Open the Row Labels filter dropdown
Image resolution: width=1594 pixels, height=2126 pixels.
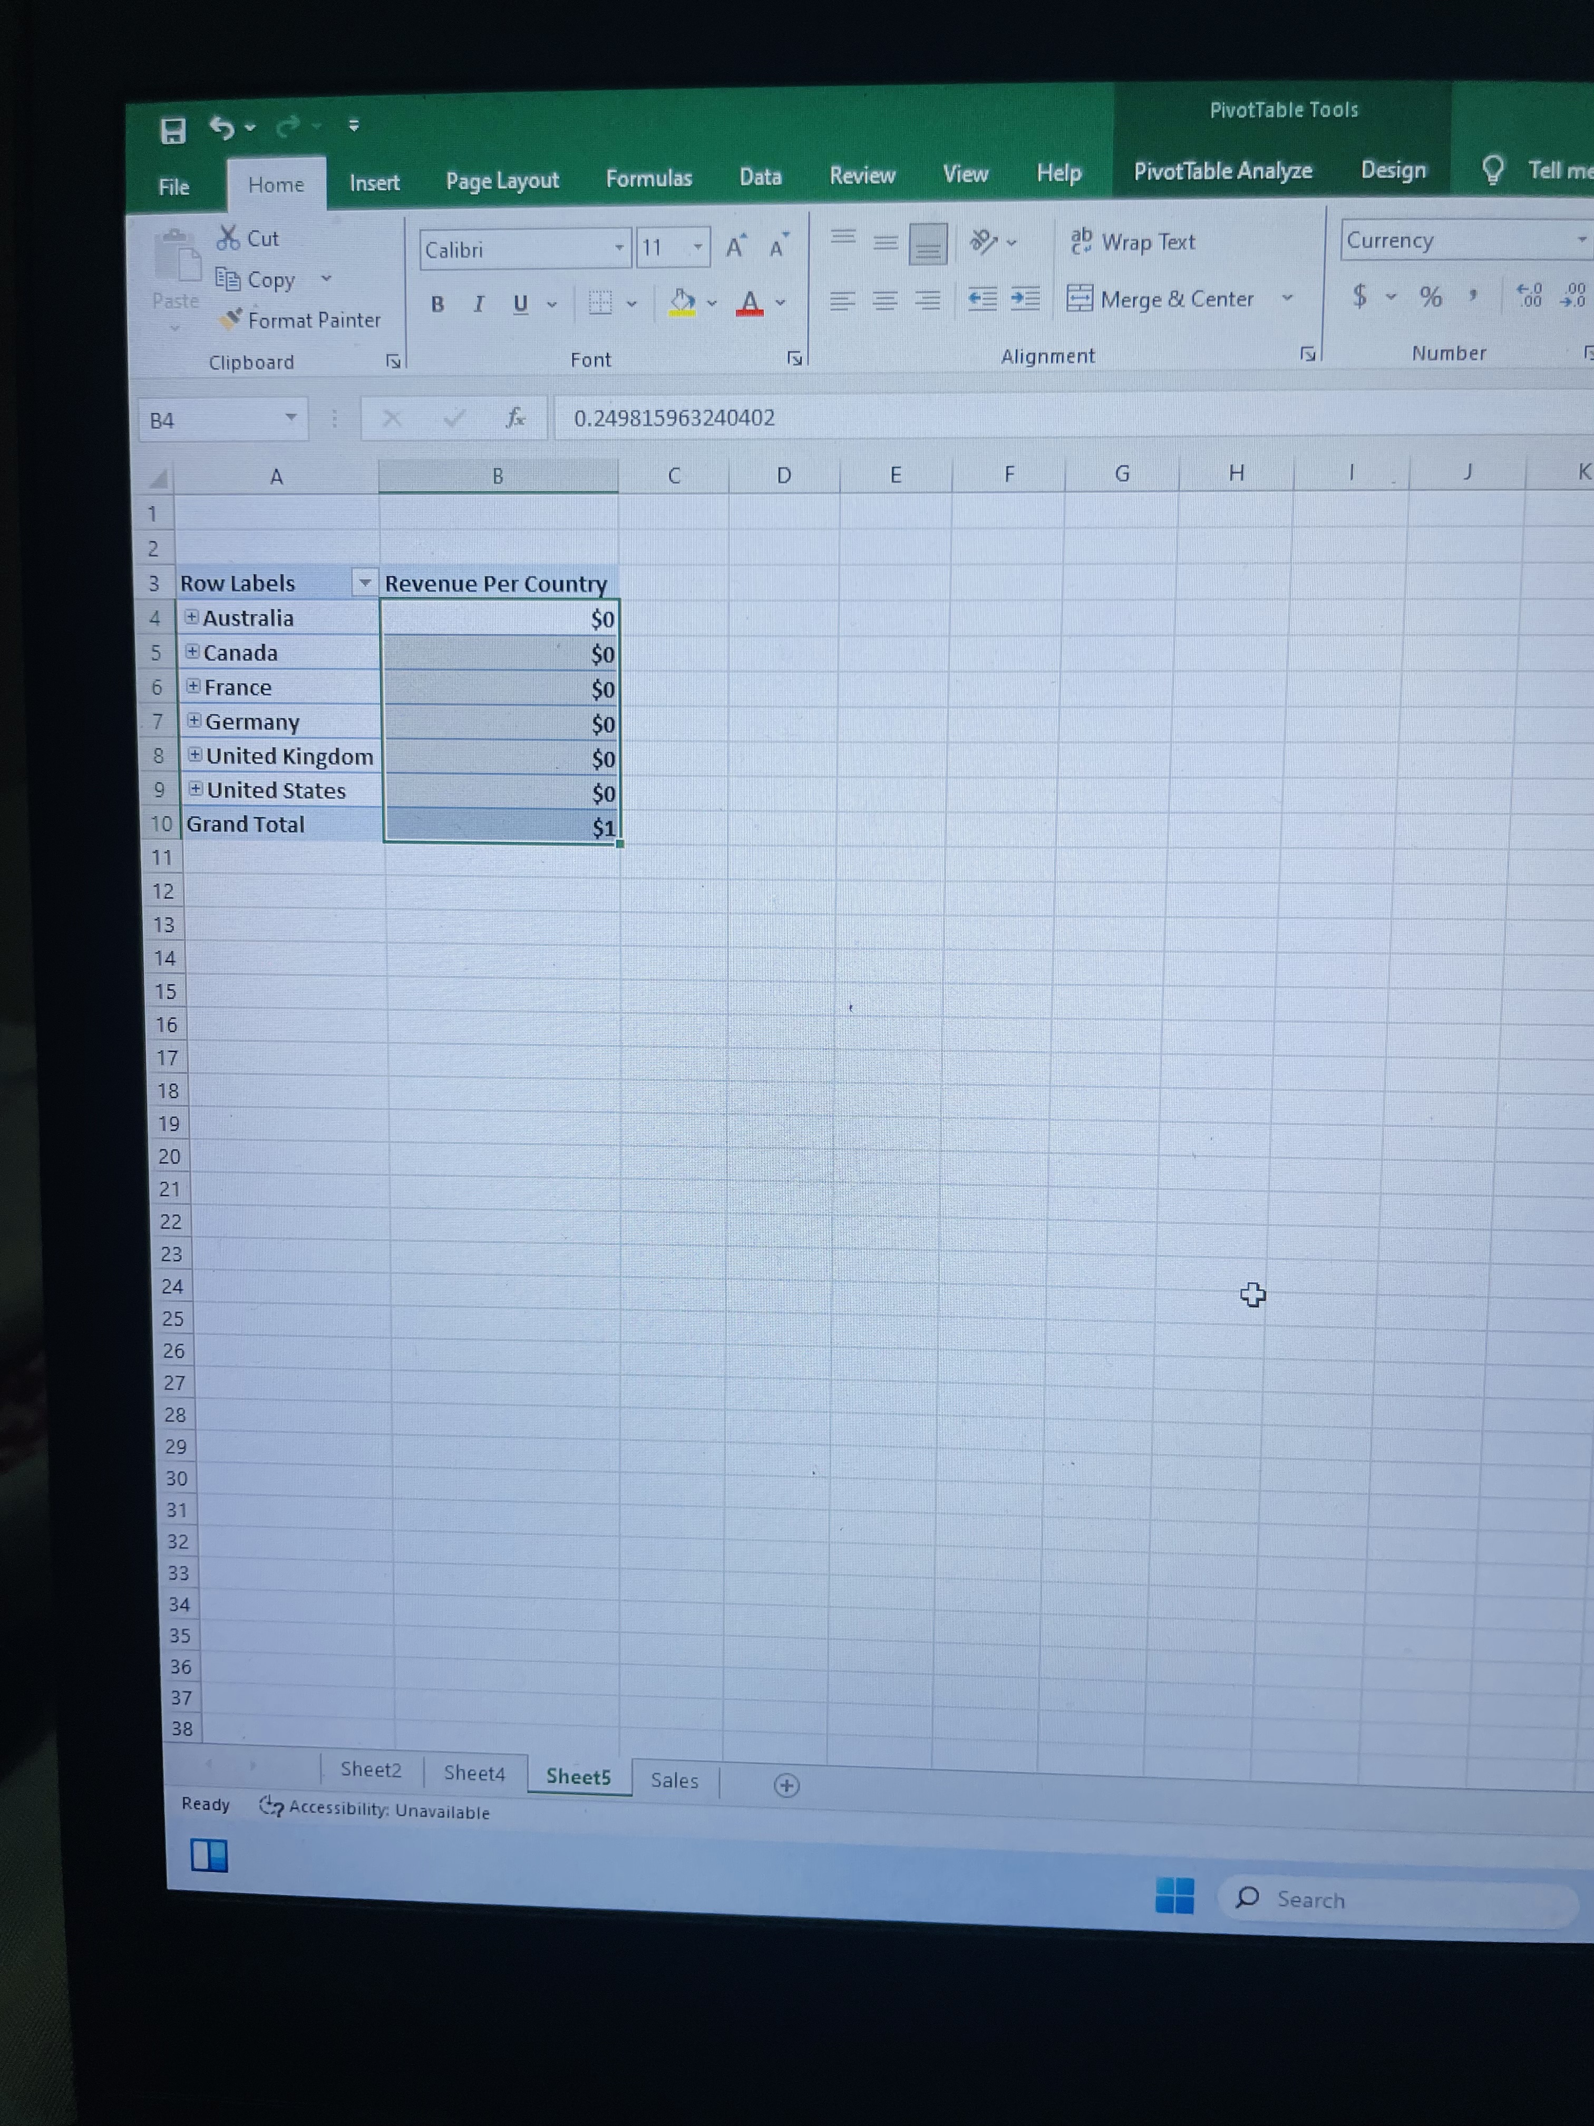[x=365, y=583]
